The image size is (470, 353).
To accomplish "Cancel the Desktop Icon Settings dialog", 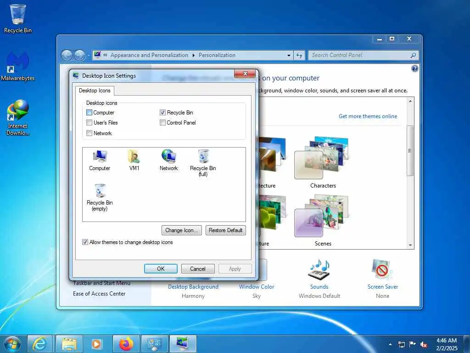I will [x=197, y=268].
